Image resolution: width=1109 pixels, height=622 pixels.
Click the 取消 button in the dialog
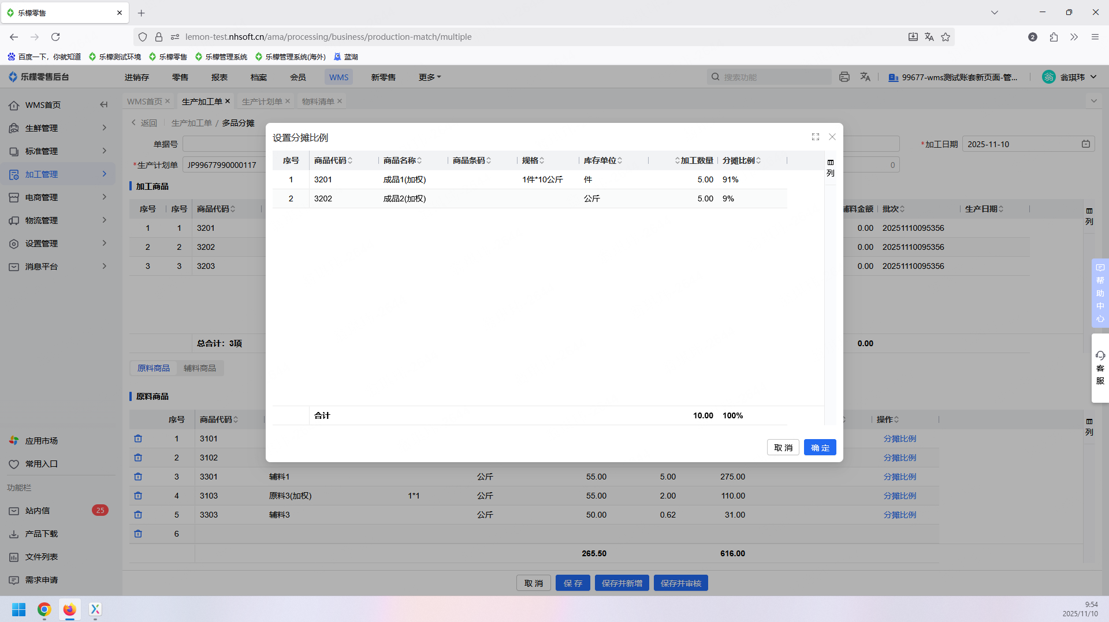783,448
